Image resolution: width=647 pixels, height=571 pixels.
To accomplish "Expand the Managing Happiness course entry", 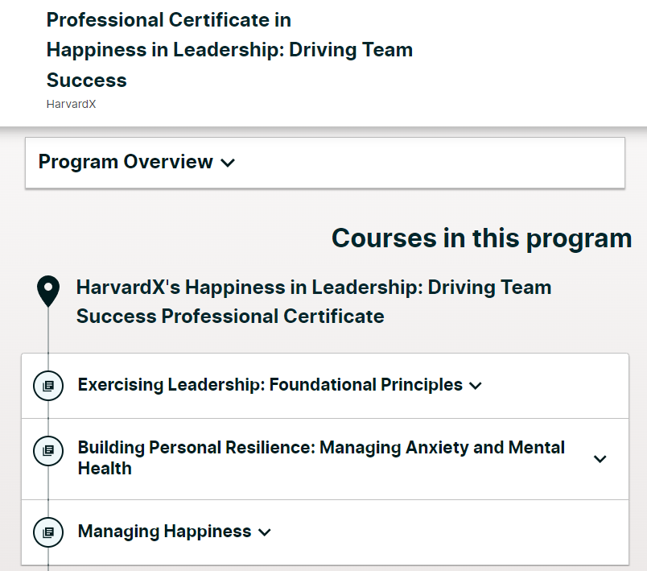I will coord(265,532).
